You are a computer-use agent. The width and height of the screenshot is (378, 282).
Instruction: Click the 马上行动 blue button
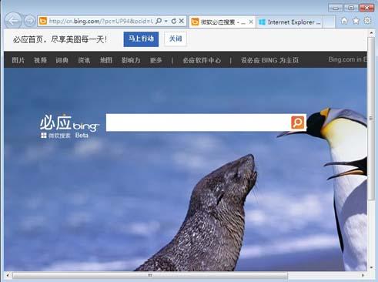(x=141, y=39)
